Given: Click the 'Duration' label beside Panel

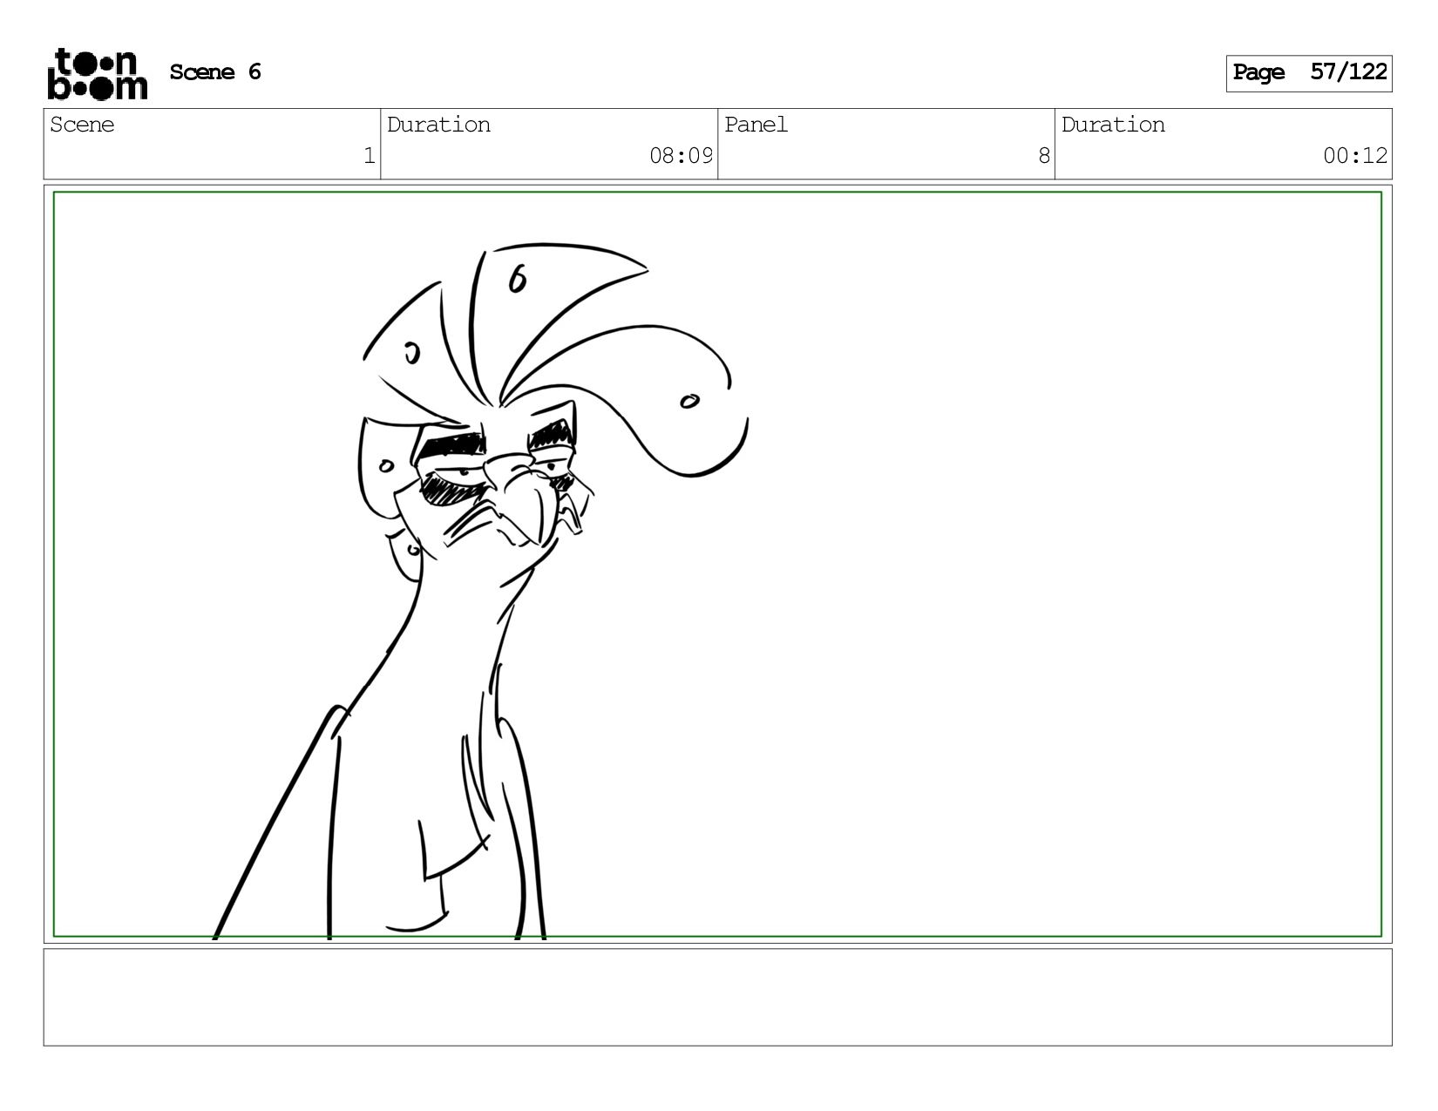Looking at the screenshot, I should click(x=1113, y=125).
